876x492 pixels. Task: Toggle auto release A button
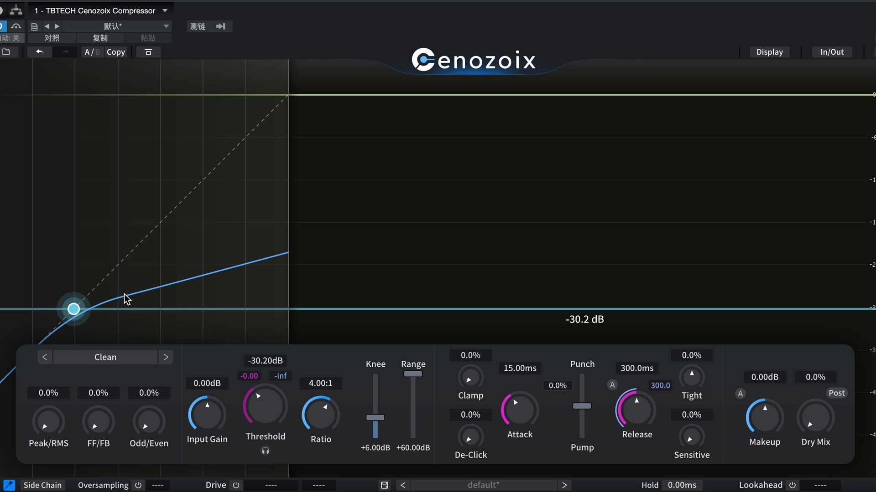(612, 385)
